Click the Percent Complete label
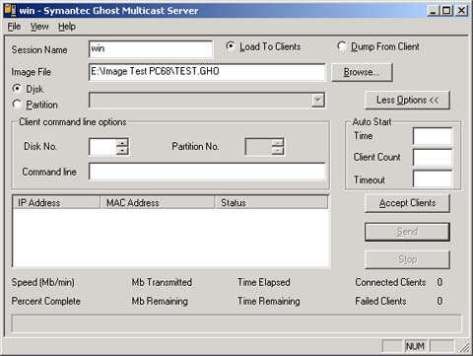Screen dimensions: 473x356 46,301
